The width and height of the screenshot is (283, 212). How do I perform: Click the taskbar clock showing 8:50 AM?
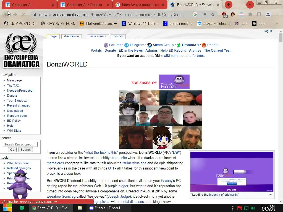[268, 208]
